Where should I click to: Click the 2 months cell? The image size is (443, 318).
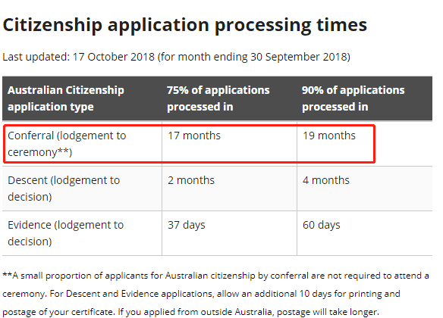click(191, 180)
